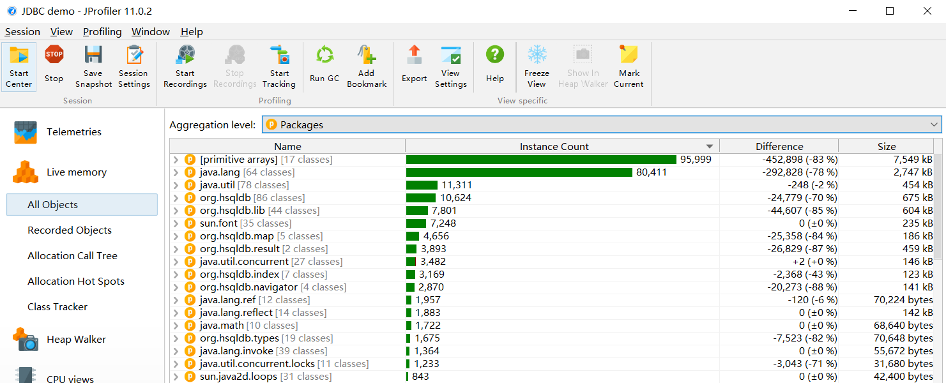Image resolution: width=946 pixels, height=383 pixels.
Task: Expand the java.lang.ref row
Action: pyautogui.click(x=176, y=300)
